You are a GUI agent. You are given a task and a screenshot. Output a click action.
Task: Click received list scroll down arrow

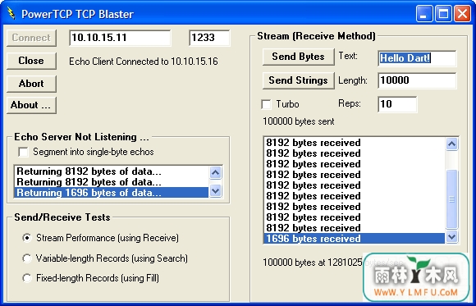click(451, 237)
